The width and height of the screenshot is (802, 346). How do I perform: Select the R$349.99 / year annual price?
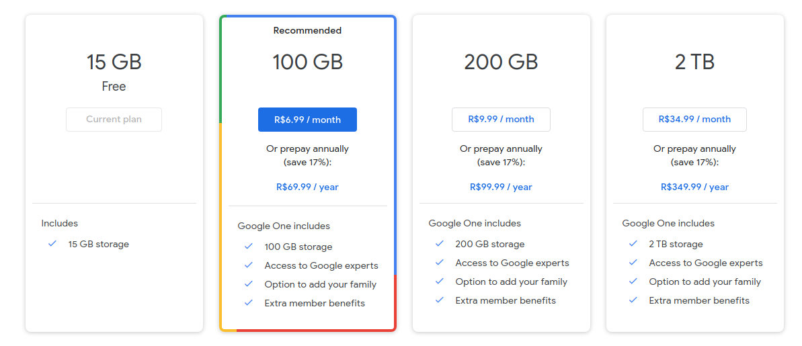[694, 187]
